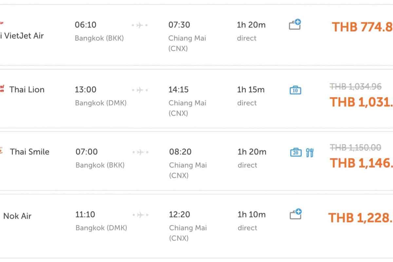Click the meal included icon for Thai Smile
This screenshot has width=393, height=262.
[310, 152]
